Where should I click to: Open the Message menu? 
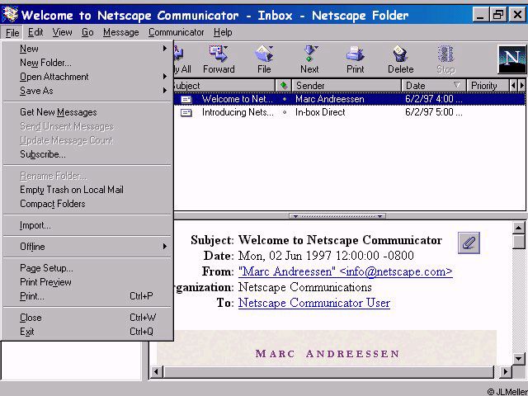pyautogui.click(x=121, y=32)
